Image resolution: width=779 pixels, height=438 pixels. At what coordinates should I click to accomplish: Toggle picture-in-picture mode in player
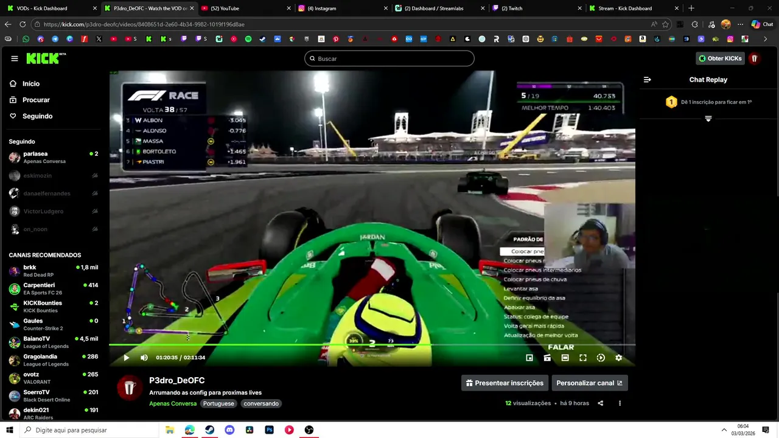click(x=529, y=358)
